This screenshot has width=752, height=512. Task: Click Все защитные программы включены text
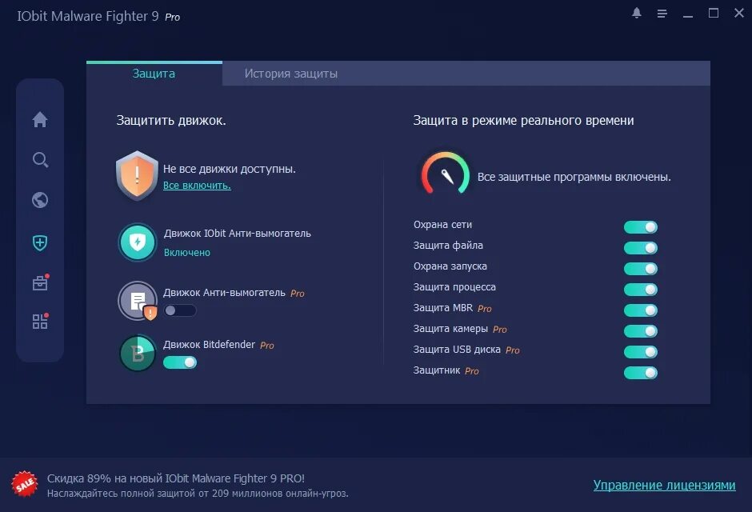pos(574,177)
